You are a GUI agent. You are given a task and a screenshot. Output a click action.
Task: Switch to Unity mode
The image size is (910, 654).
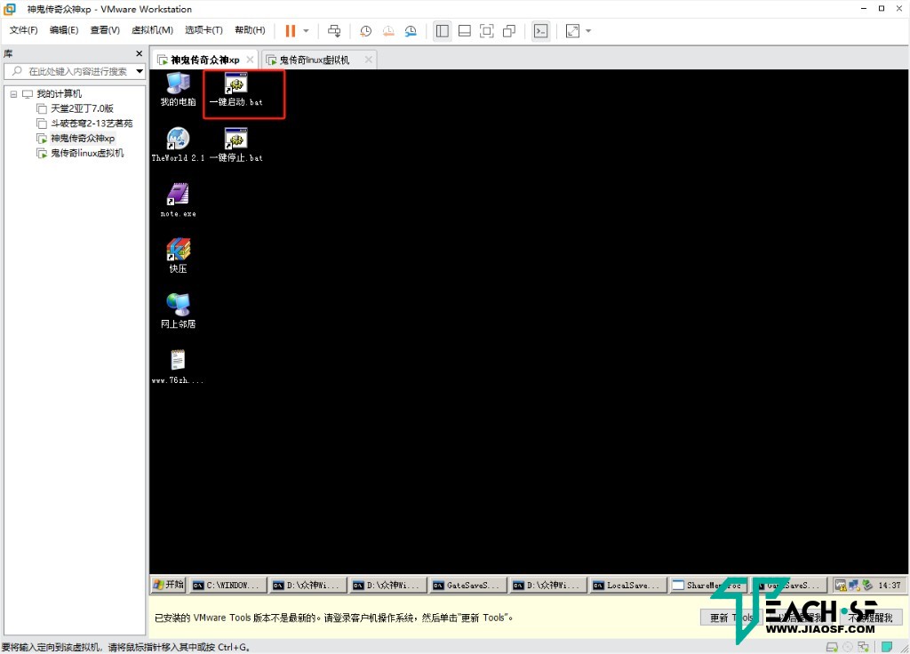[509, 31]
